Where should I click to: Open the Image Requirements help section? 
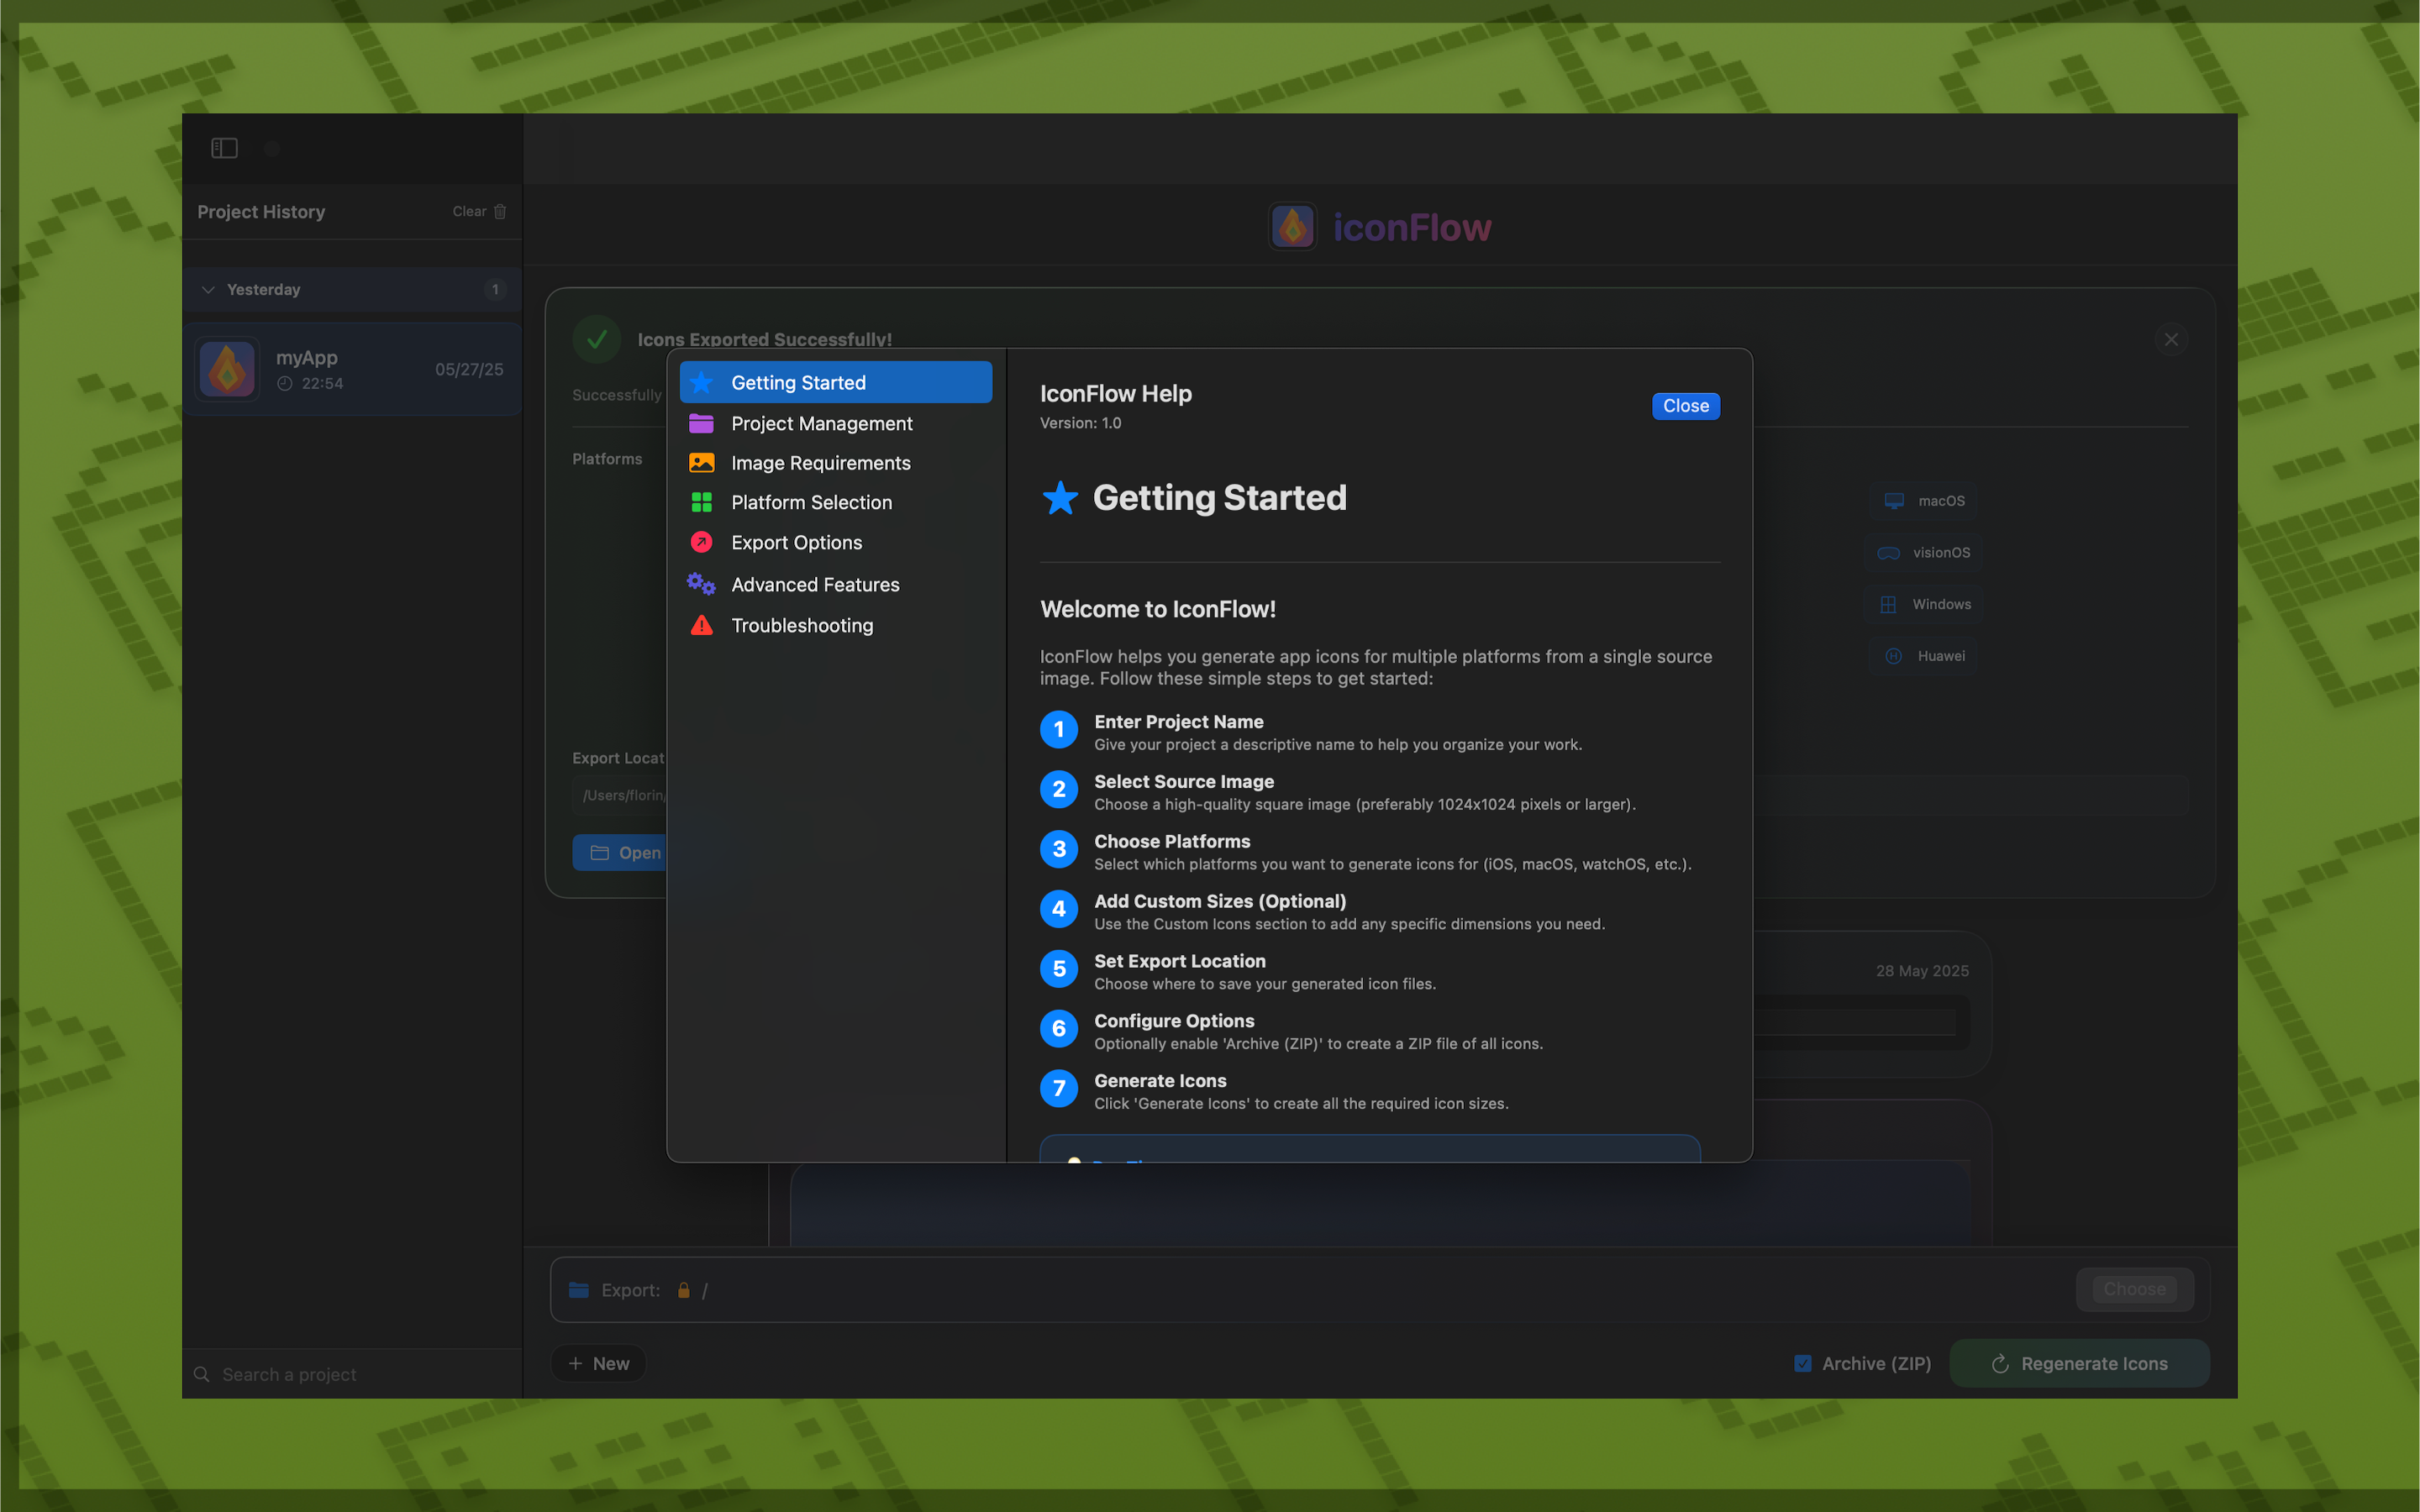click(x=820, y=463)
